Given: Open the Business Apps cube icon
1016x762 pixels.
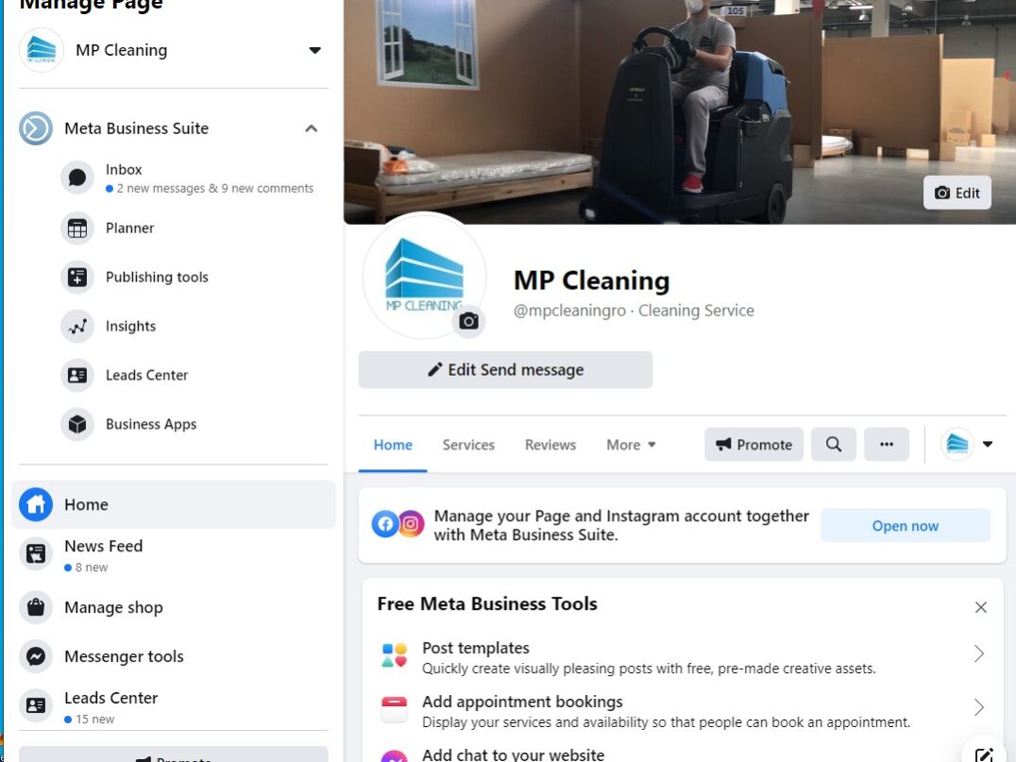Looking at the screenshot, I should 77,424.
